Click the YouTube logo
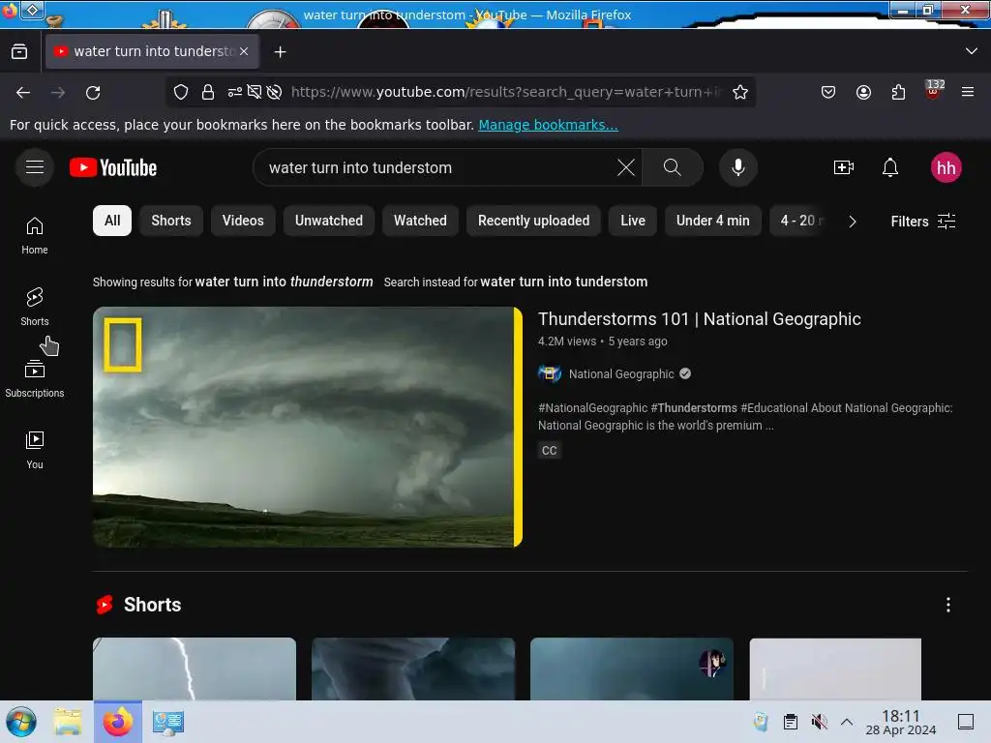 click(x=113, y=168)
